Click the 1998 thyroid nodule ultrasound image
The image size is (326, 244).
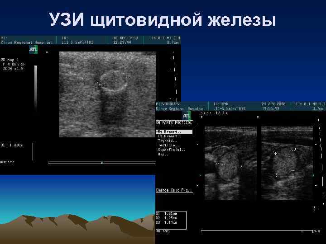click(x=107, y=94)
